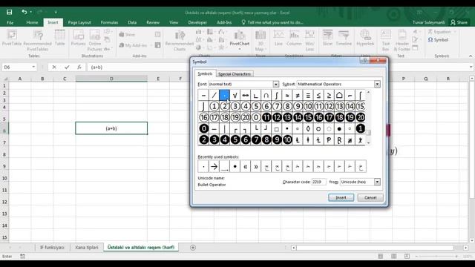
Task: Click the Cancel button in dialog
Action: point(370,198)
